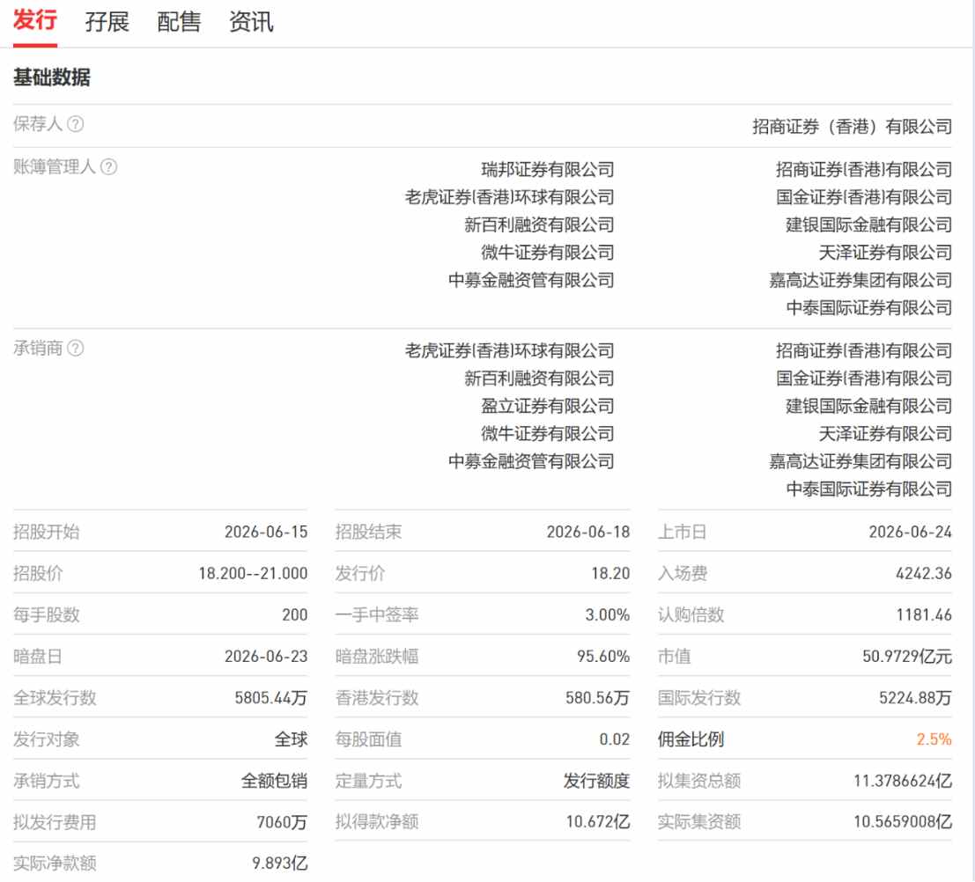
Task: Click the 市值 value 50.9729亿元
Action: (907, 657)
